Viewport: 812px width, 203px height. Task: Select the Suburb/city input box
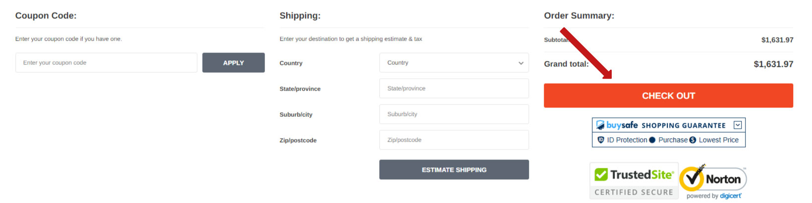(454, 114)
